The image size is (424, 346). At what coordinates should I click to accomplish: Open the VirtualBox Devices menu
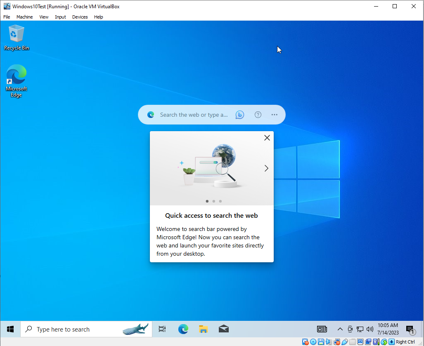(80, 17)
